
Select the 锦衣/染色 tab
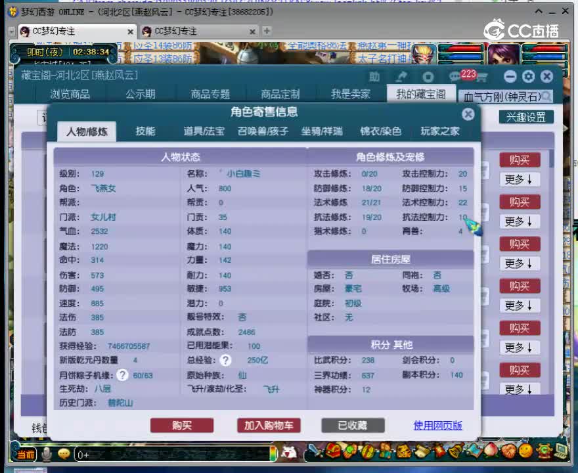pyautogui.click(x=381, y=131)
